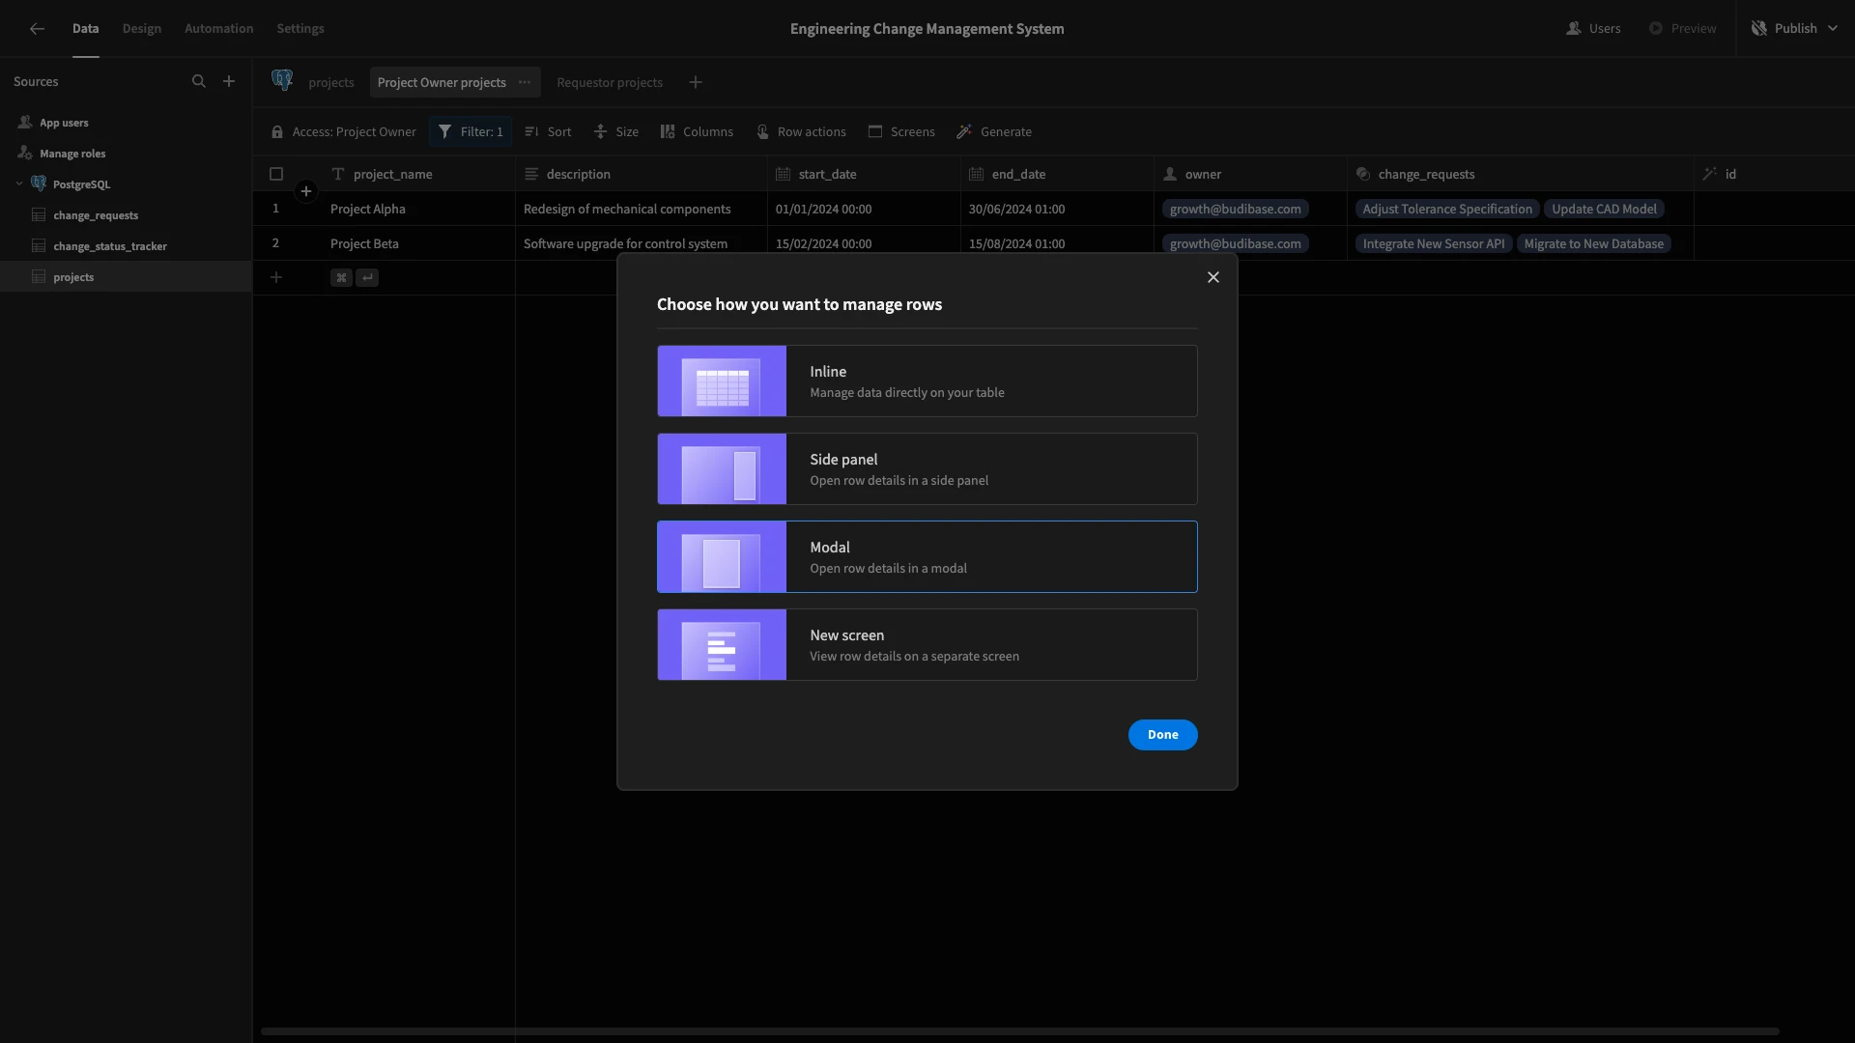This screenshot has height=1043, width=1855.
Task: Open the change_requests table
Action: point(126,215)
